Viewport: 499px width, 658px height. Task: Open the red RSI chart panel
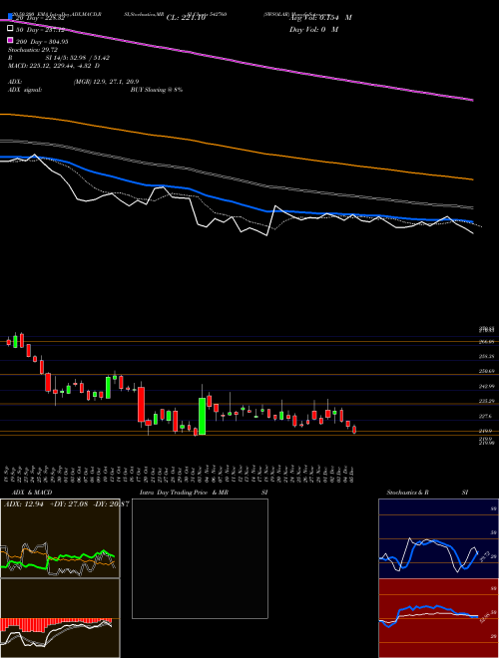(438, 618)
